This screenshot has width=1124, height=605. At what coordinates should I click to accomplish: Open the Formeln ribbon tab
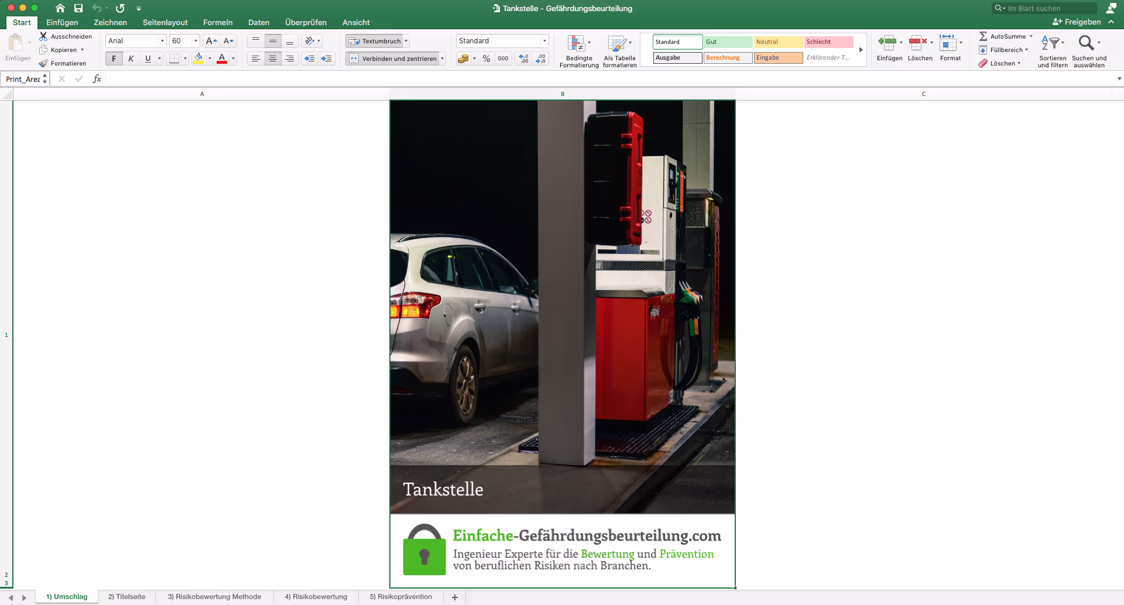coord(218,22)
